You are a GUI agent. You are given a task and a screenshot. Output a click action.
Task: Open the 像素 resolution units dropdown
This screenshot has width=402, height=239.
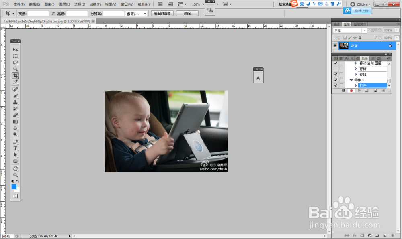pos(136,14)
